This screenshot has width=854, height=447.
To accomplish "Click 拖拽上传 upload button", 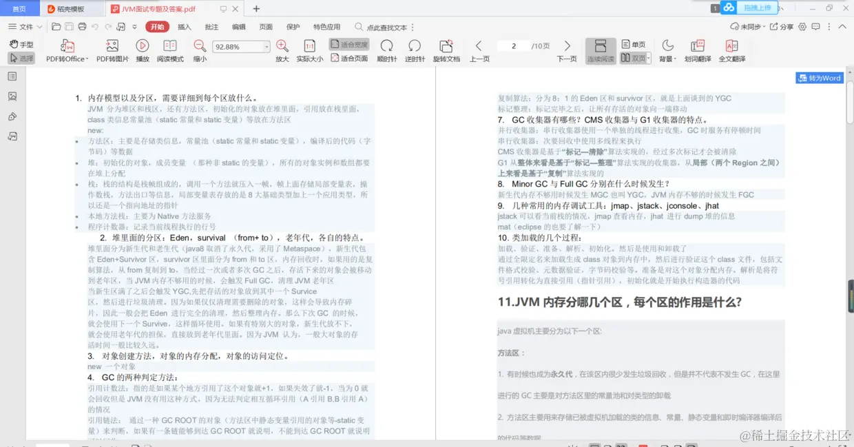I will (x=750, y=8).
